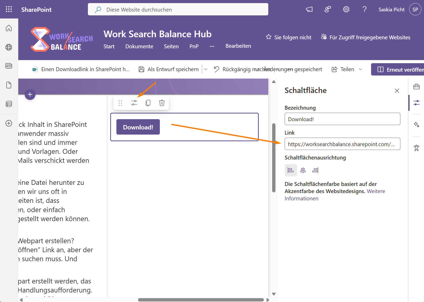The width and height of the screenshot is (424, 302).
Task: Grab the move web part handle icon
Action: point(120,103)
